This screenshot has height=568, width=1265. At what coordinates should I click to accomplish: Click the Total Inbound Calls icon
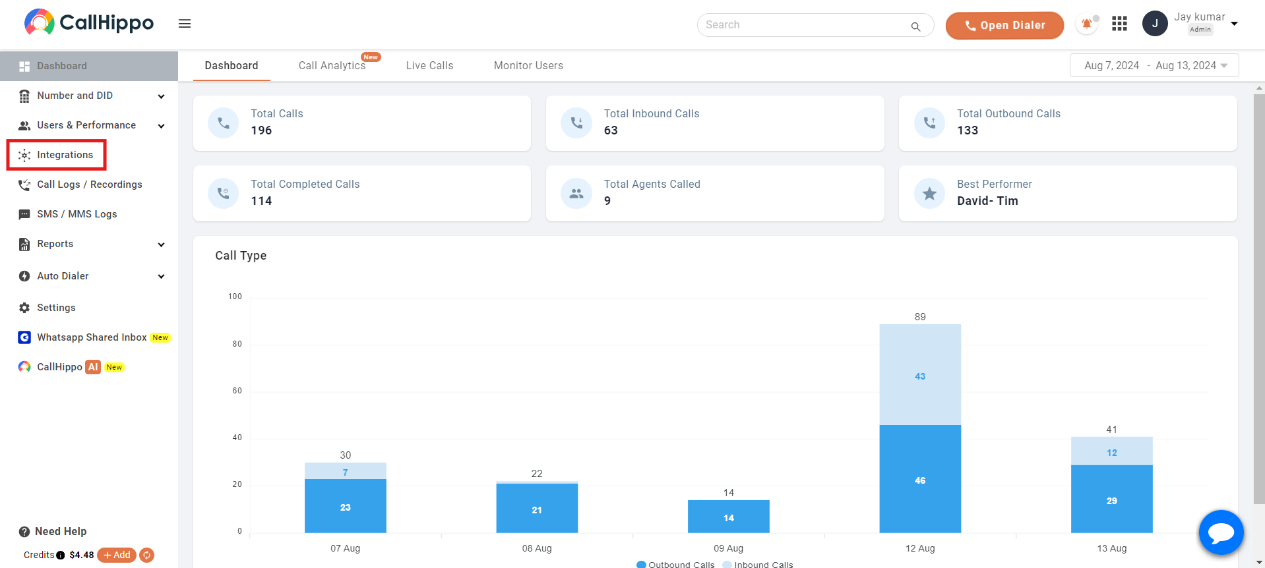pos(576,123)
